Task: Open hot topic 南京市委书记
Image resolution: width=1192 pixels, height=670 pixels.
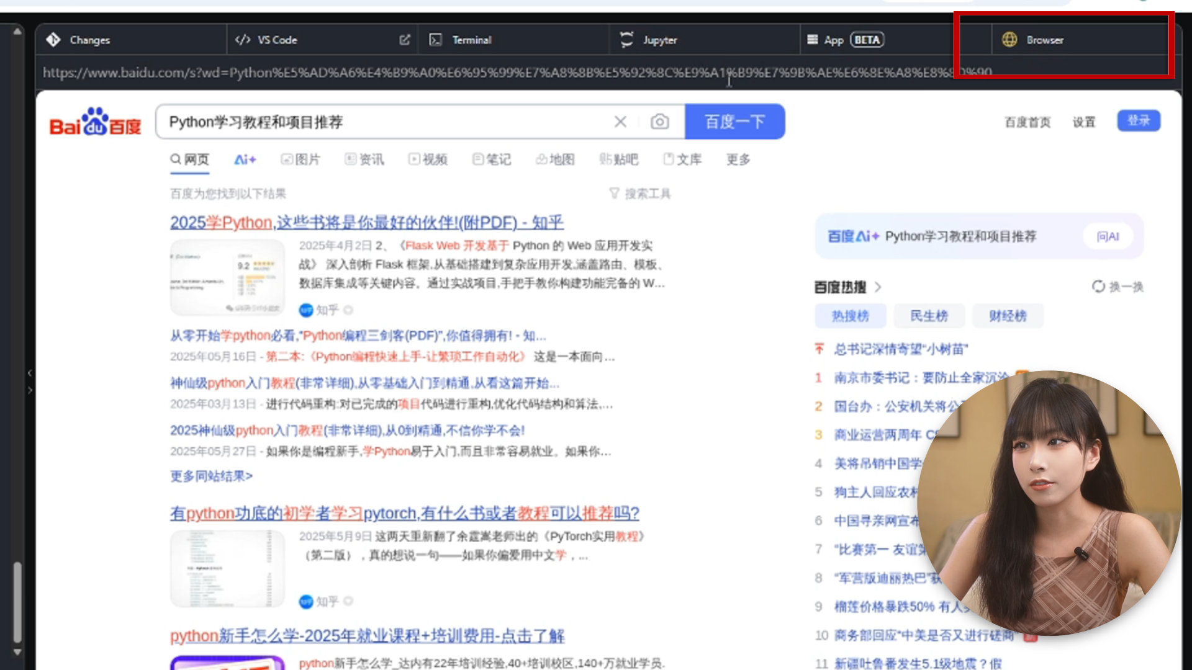Action: (921, 378)
